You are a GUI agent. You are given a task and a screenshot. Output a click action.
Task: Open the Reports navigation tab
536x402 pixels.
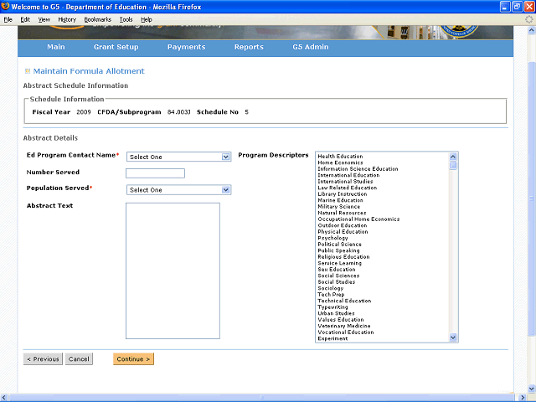coord(249,47)
